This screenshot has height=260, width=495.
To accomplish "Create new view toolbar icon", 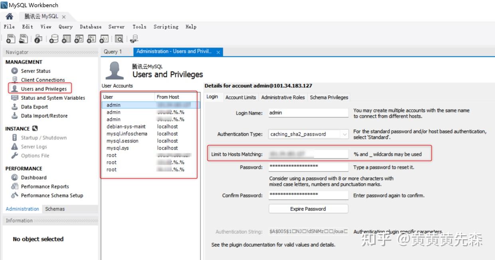I will (79, 39).
